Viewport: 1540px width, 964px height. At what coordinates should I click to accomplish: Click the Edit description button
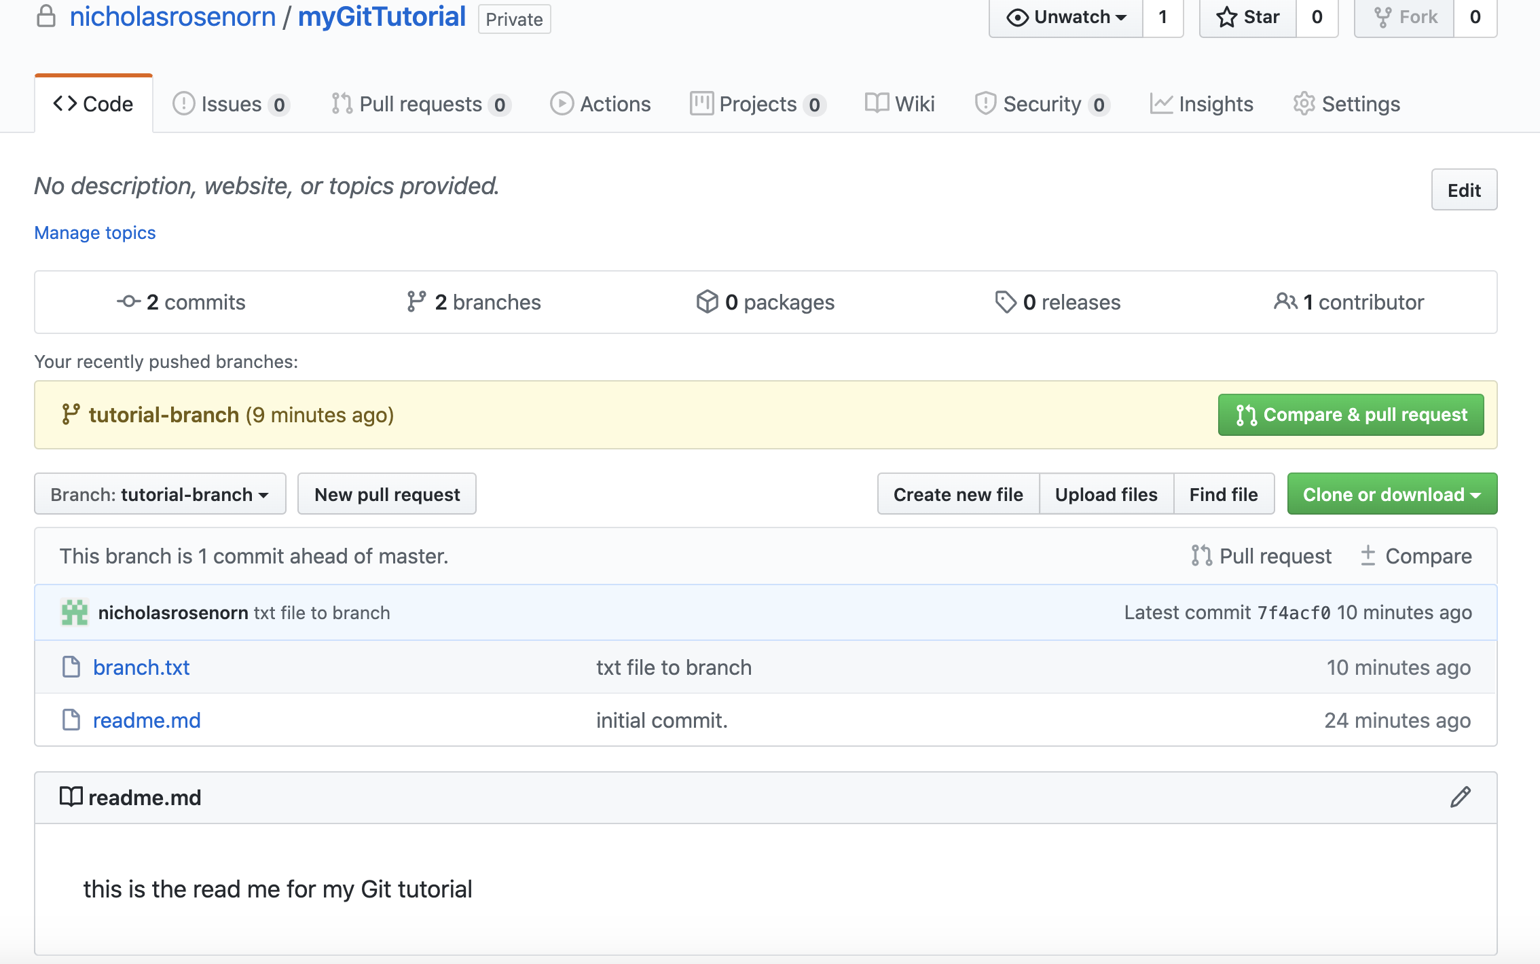pyautogui.click(x=1464, y=190)
